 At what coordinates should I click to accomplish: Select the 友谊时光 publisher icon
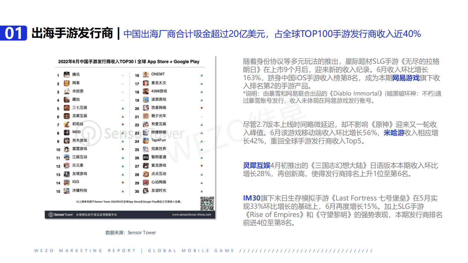click(x=146, y=191)
